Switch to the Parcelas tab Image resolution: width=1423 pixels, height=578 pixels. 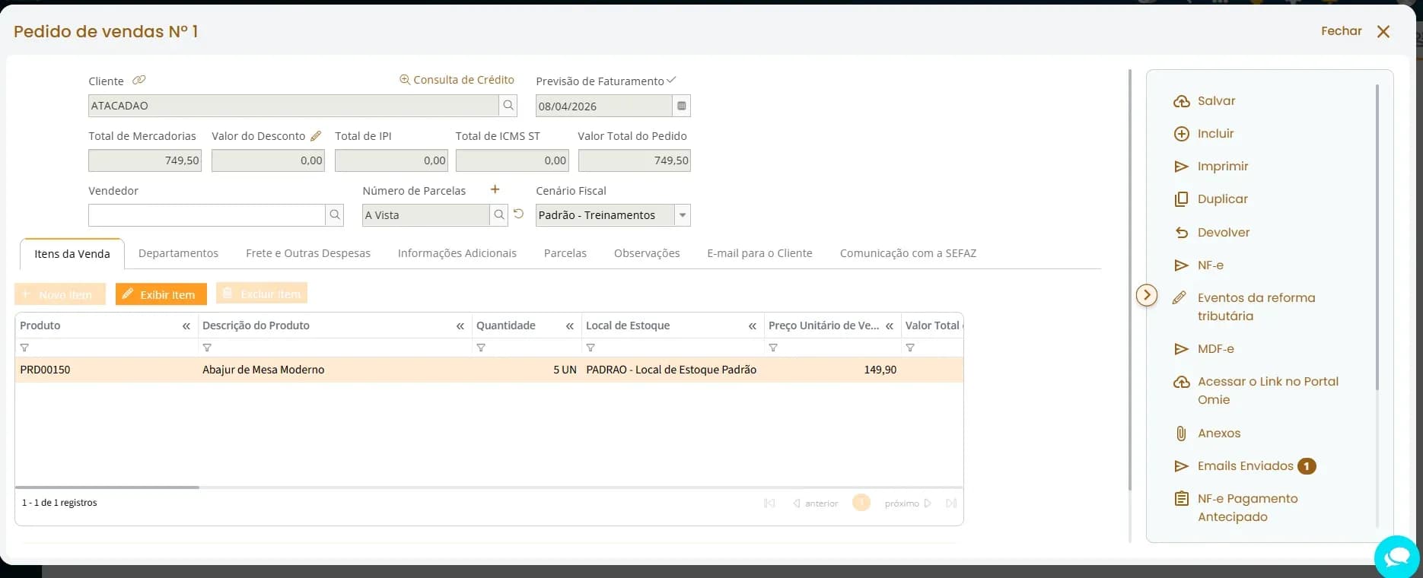pyautogui.click(x=565, y=253)
